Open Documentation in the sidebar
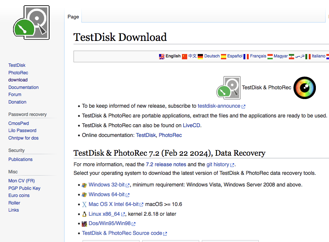The image size is (329, 242). click(24, 87)
